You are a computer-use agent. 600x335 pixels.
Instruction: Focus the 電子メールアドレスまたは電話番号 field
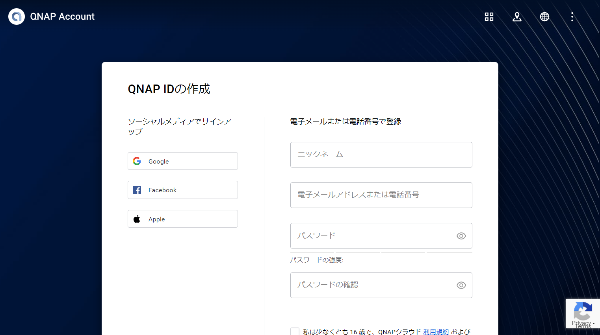381,195
